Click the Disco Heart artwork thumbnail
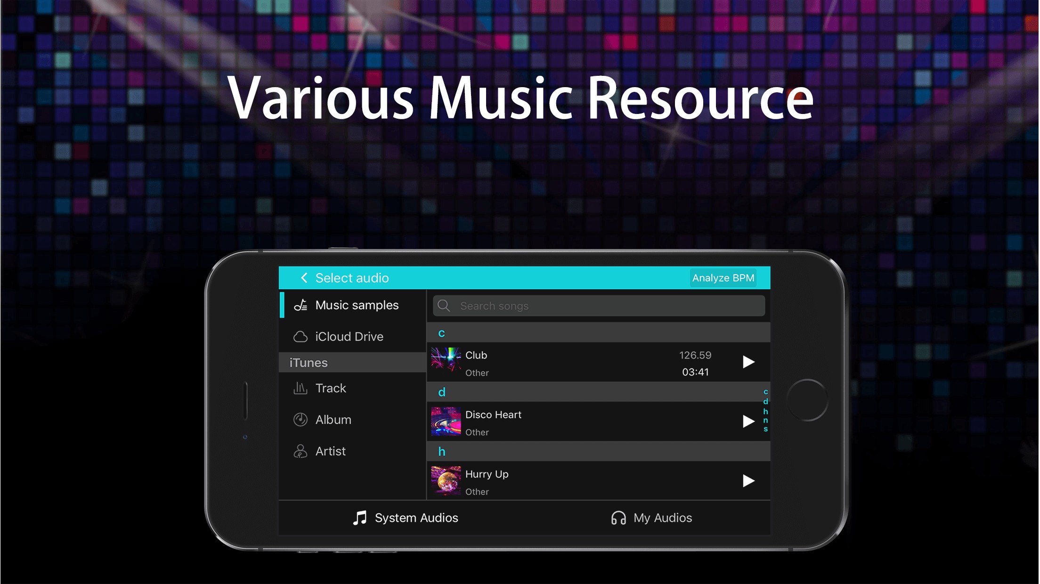This screenshot has width=1040, height=584. point(446,421)
